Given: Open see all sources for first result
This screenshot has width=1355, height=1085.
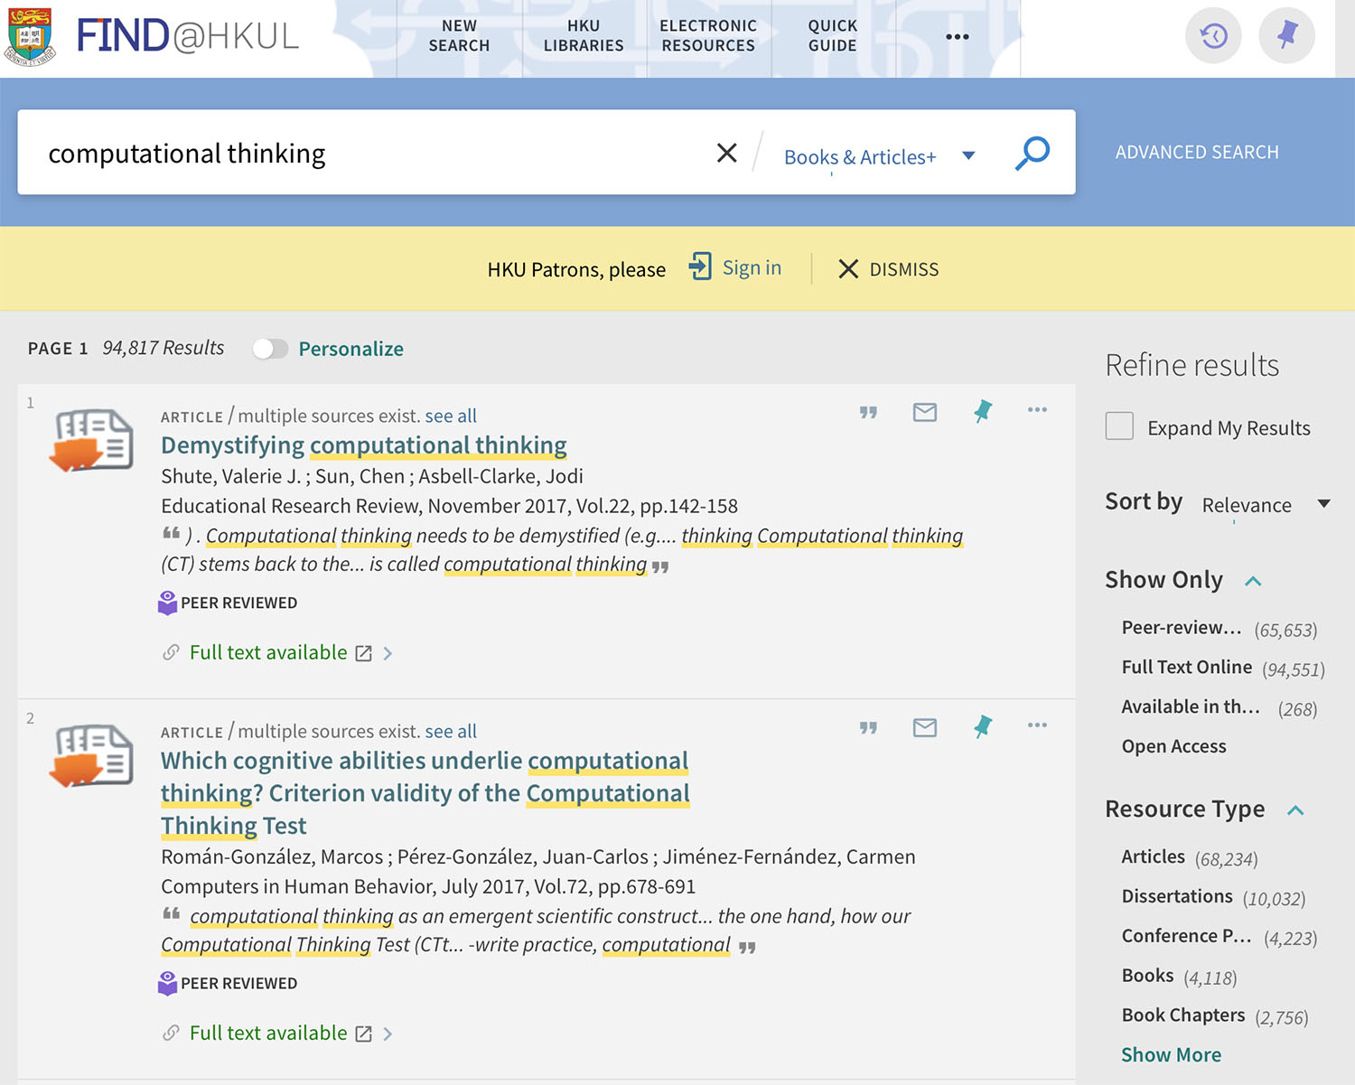Looking at the screenshot, I should tap(451, 416).
